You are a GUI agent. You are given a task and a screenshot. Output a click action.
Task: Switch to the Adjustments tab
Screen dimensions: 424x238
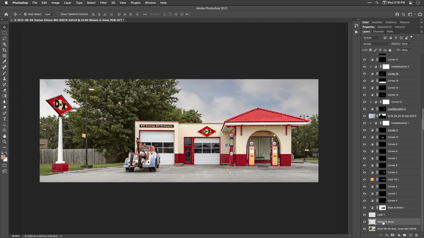coord(385,27)
